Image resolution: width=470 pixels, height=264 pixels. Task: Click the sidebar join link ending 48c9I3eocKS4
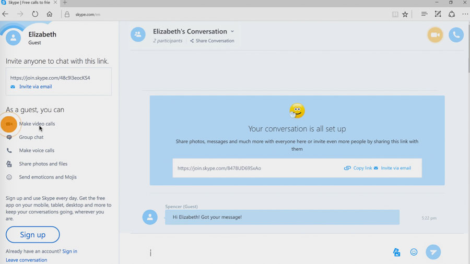50,78
